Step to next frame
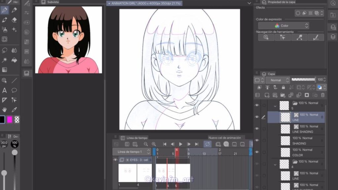 click(188, 144)
